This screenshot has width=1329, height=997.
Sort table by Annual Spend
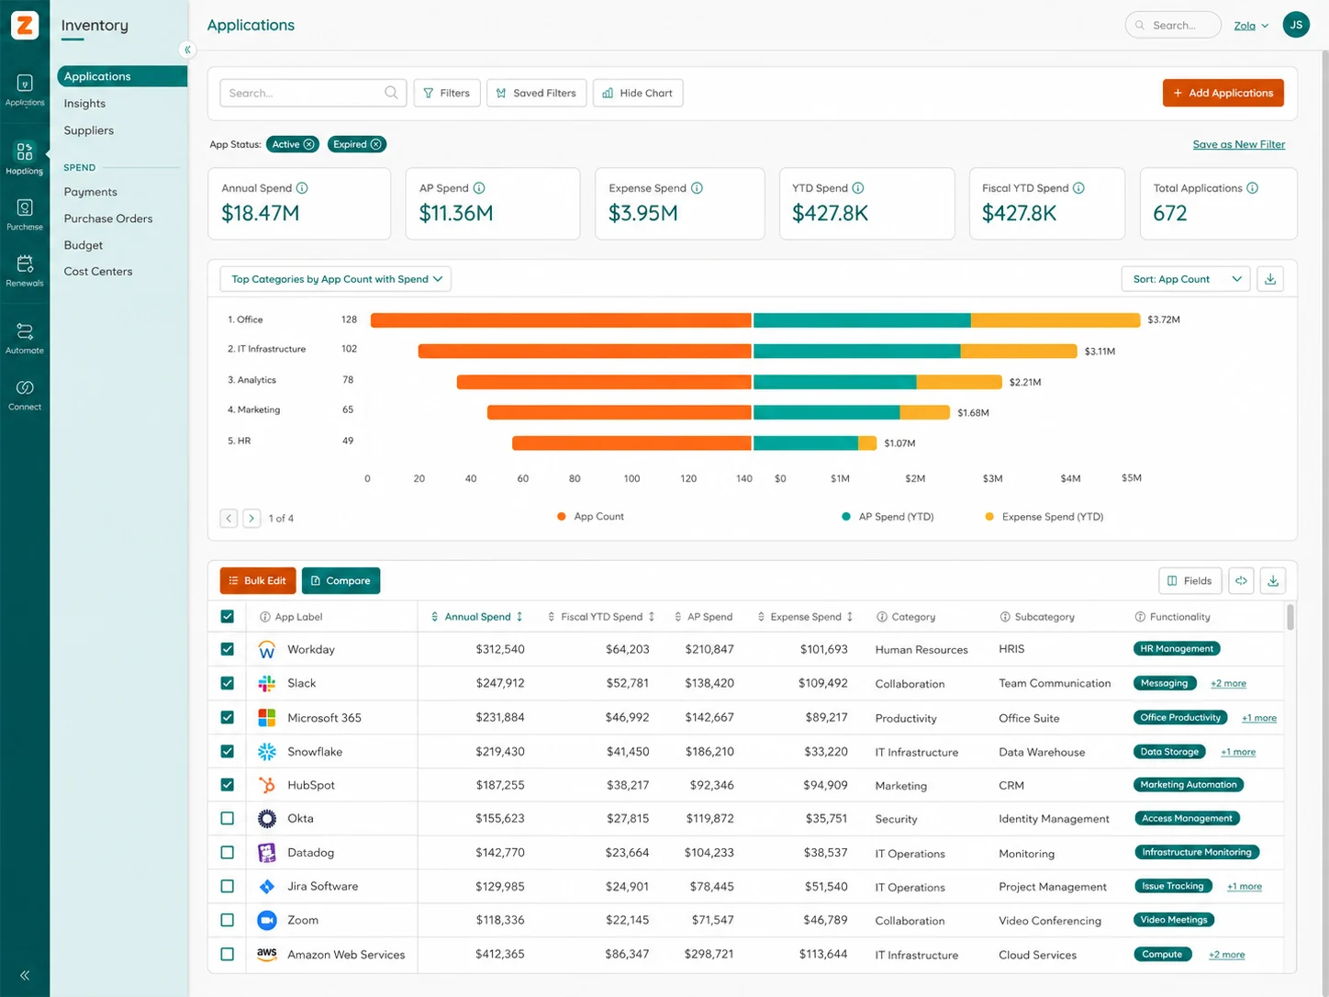(x=477, y=617)
